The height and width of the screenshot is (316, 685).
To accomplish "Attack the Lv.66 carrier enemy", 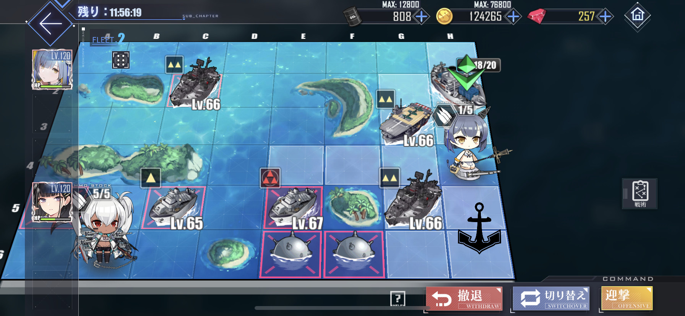I will click(x=406, y=124).
